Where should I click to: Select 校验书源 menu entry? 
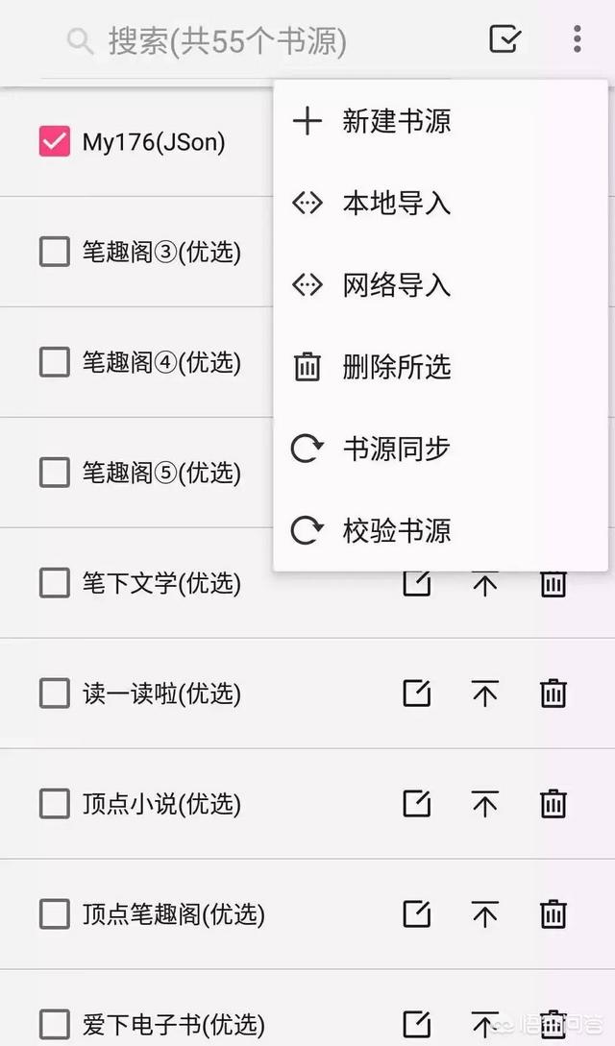[440, 531]
